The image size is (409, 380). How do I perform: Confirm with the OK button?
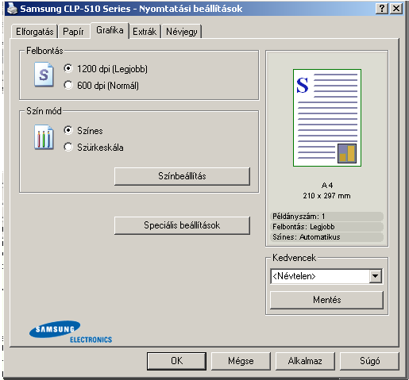(x=176, y=361)
